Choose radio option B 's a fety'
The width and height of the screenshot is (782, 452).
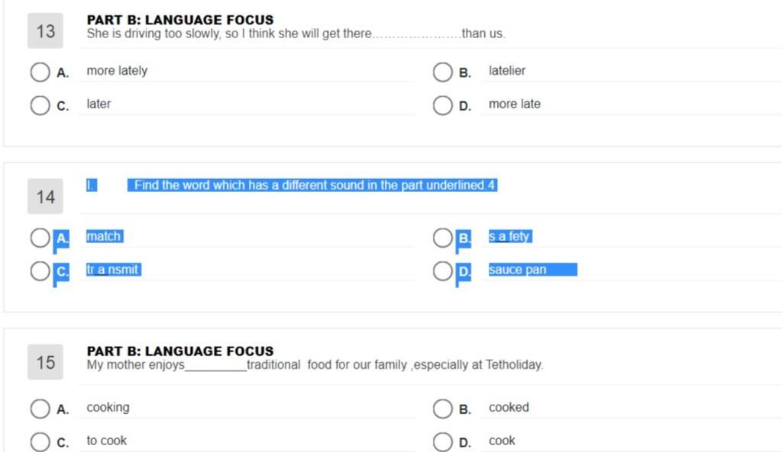pyautogui.click(x=442, y=238)
